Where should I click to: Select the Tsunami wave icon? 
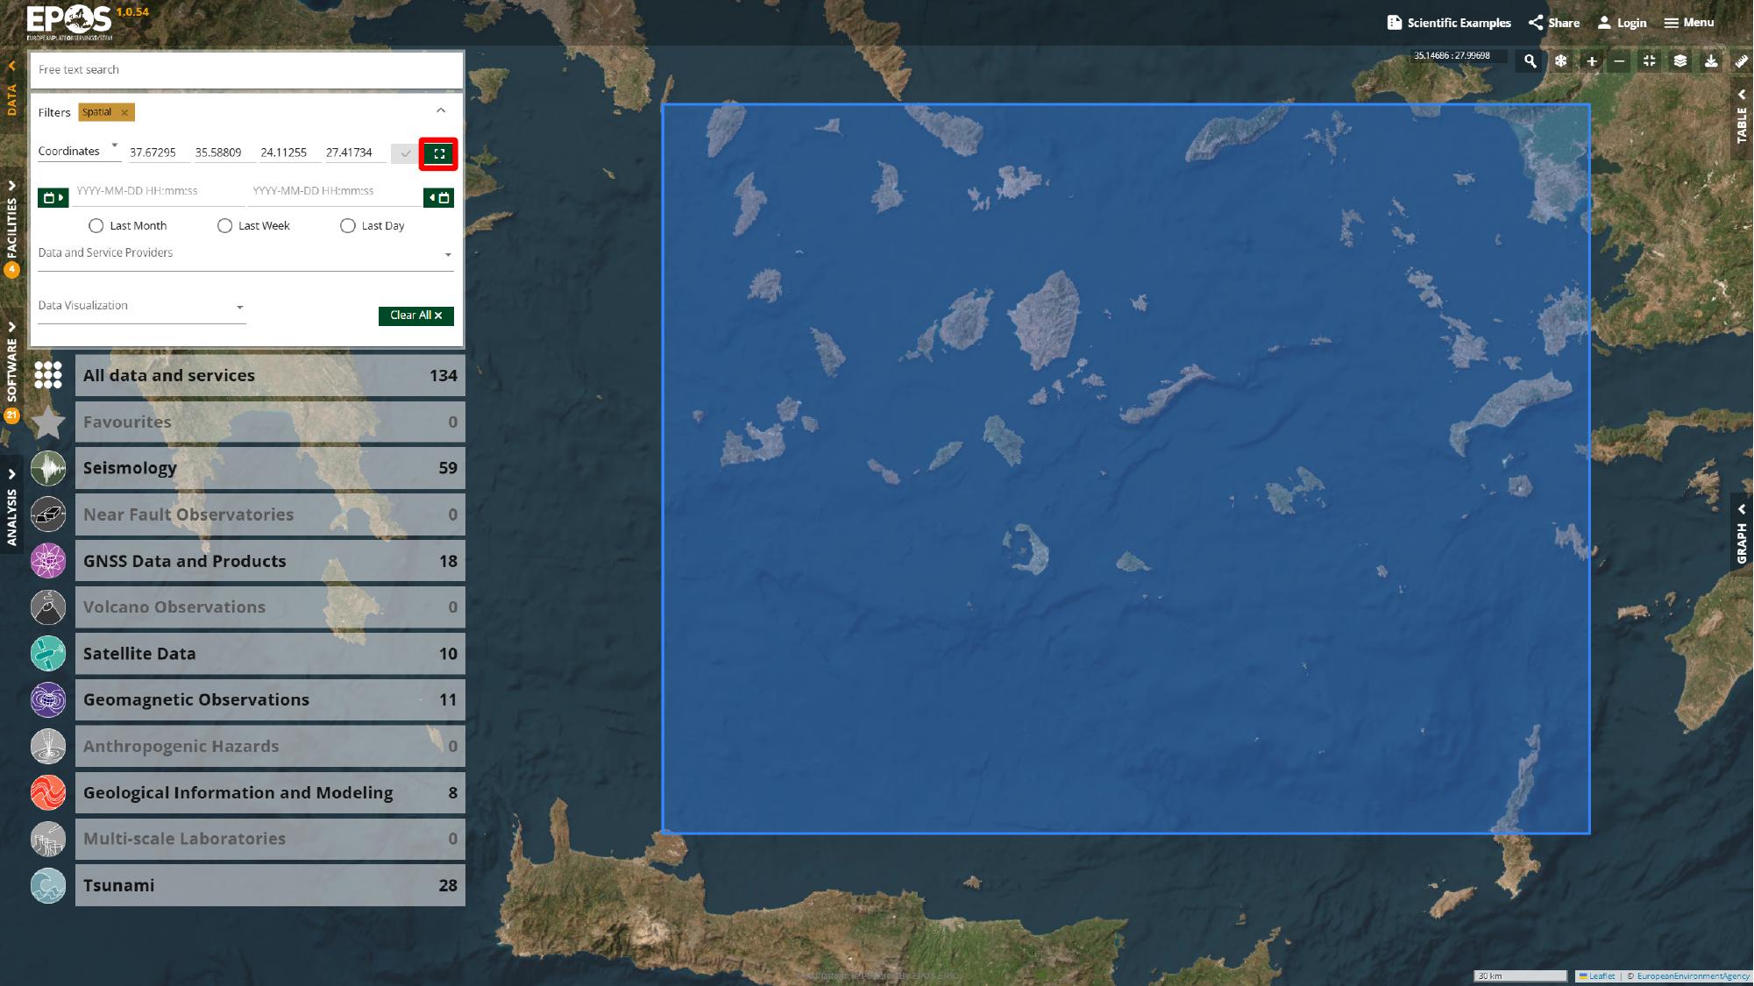47,885
